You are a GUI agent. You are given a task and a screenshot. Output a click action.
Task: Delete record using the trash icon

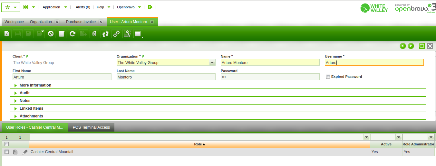coord(62,33)
